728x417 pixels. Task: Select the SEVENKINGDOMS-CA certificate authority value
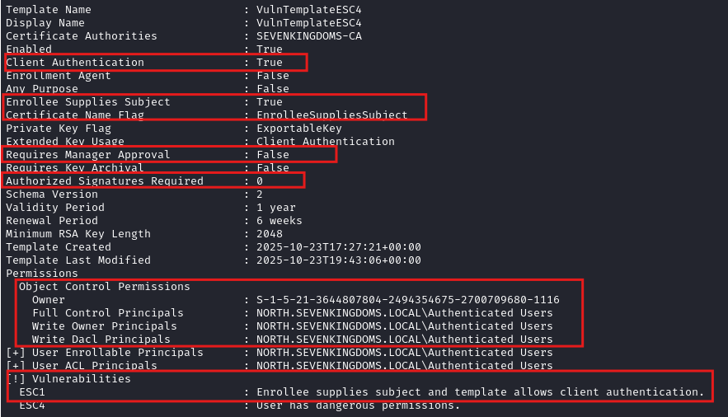[x=308, y=35]
